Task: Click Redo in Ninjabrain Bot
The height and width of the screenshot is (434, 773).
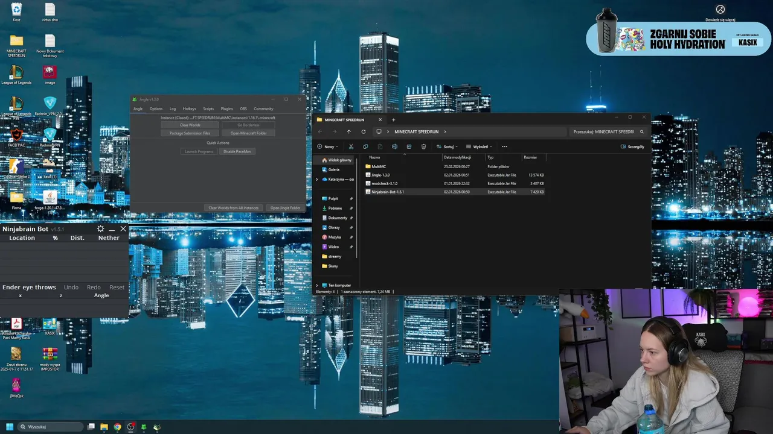Action: tap(94, 288)
